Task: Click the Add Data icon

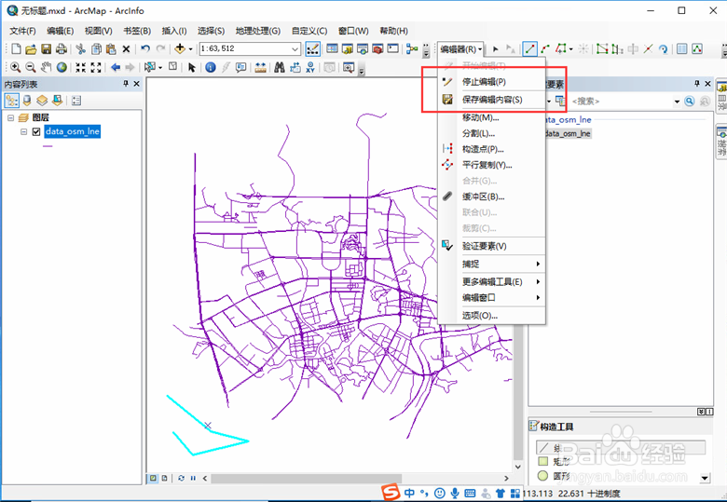Action: (180, 48)
